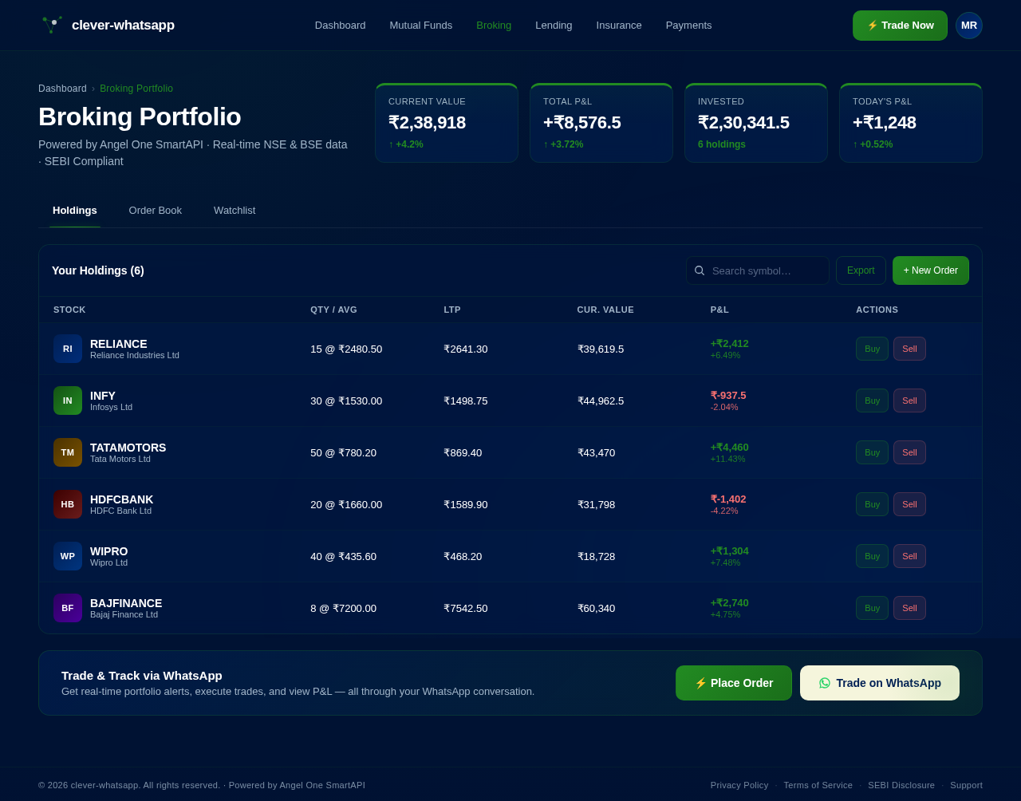This screenshot has width=1021, height=801.
Task: Switch to the Order Book tab
Action: [x=155, y=209]
